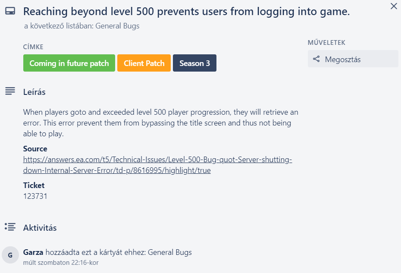Open the round G avatar for Garza
Viewport: 401px width, 273px height.
(10, 255)
